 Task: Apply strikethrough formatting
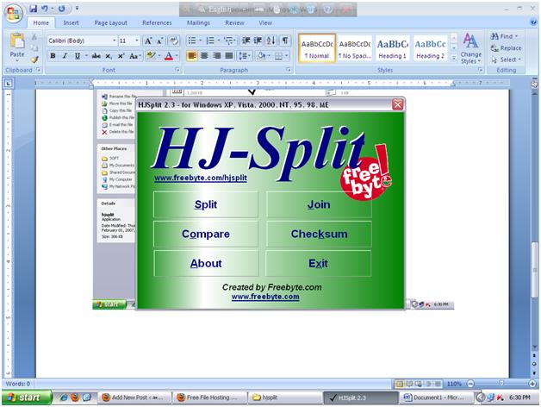96,56
